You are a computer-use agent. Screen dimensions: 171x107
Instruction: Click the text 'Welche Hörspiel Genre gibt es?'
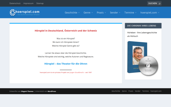tap(66, 46)
